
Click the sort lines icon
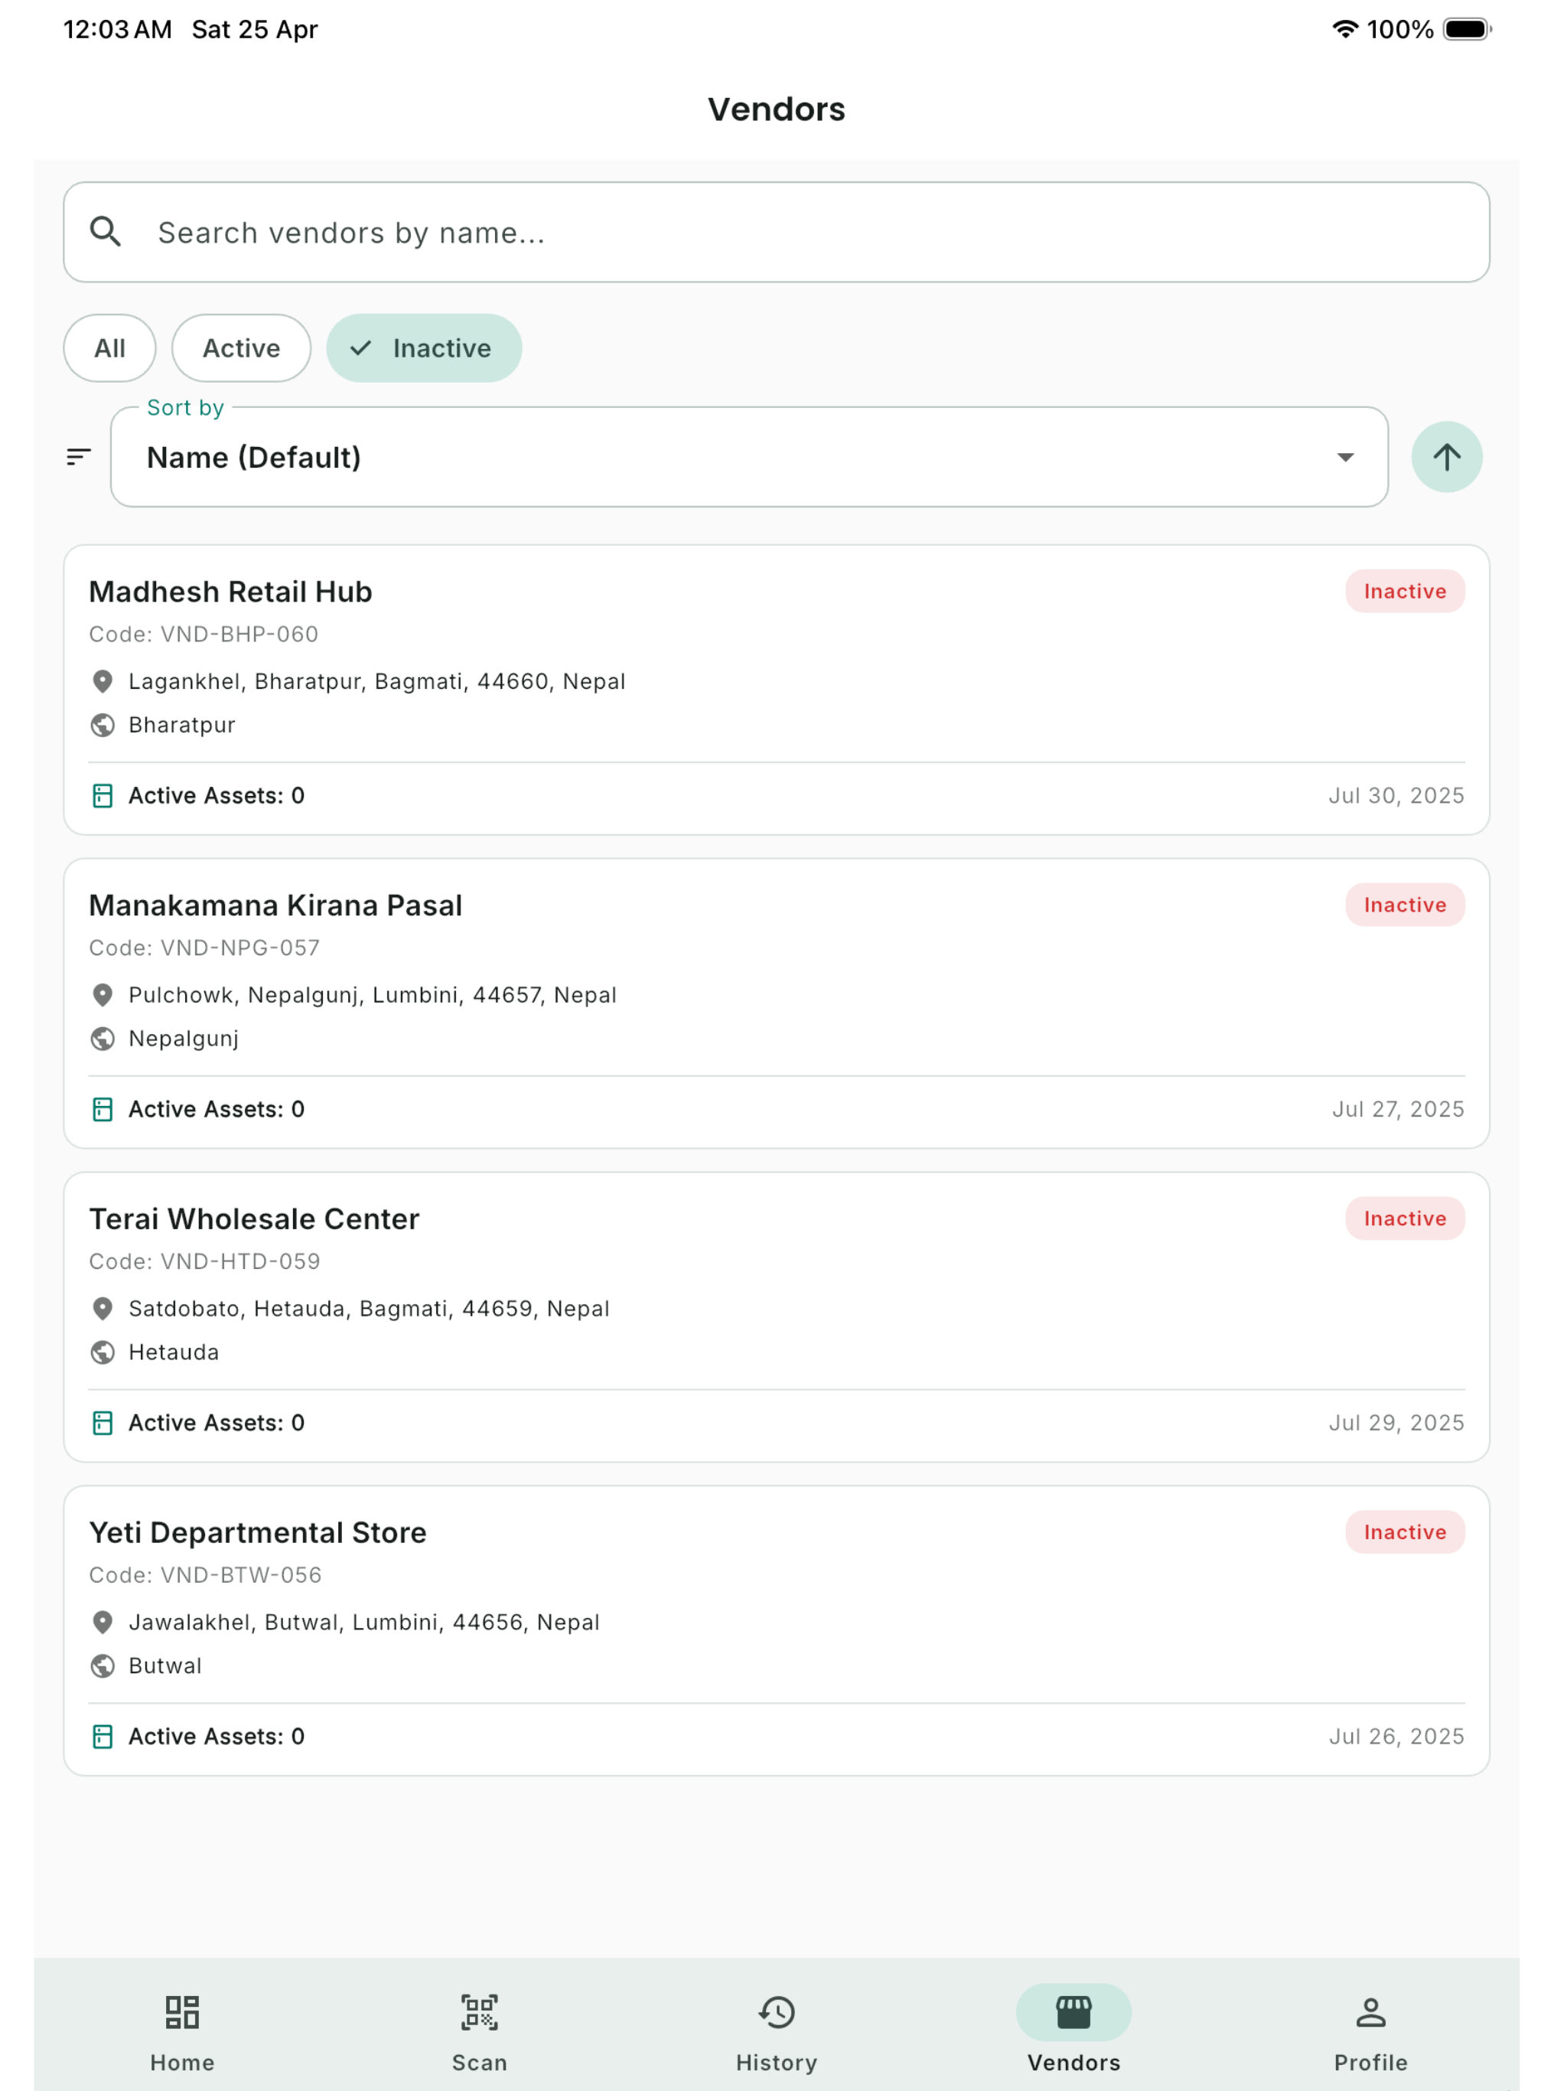tap(80, 458)
